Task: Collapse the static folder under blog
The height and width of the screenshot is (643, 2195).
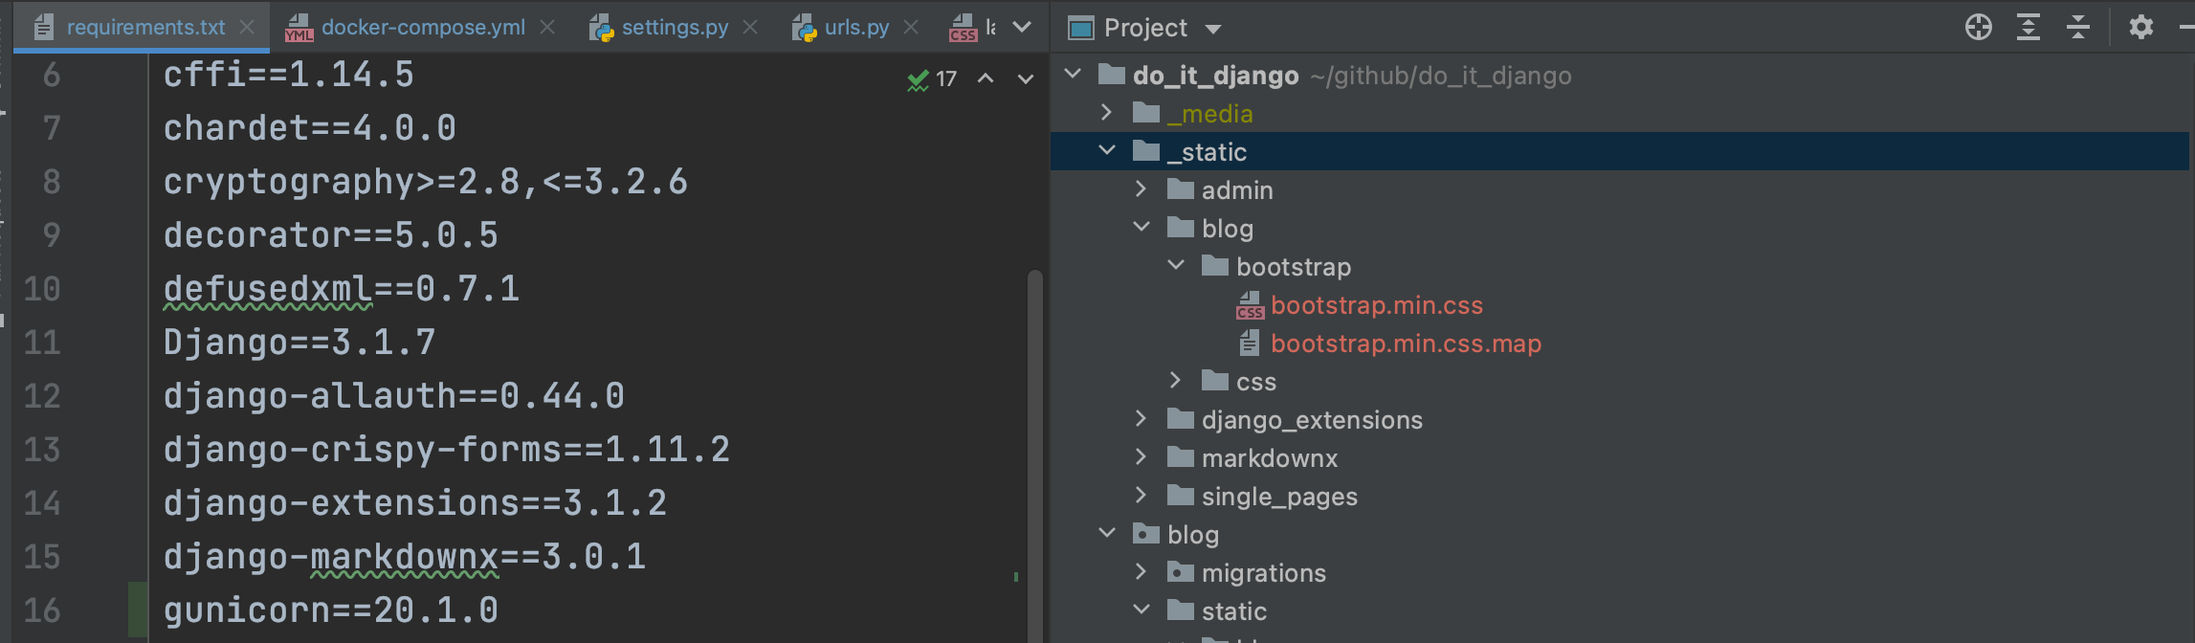Action: (1142, 610)
